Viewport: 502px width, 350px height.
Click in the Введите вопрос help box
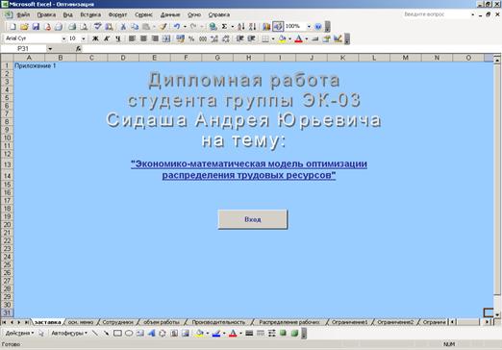[435, 14]
